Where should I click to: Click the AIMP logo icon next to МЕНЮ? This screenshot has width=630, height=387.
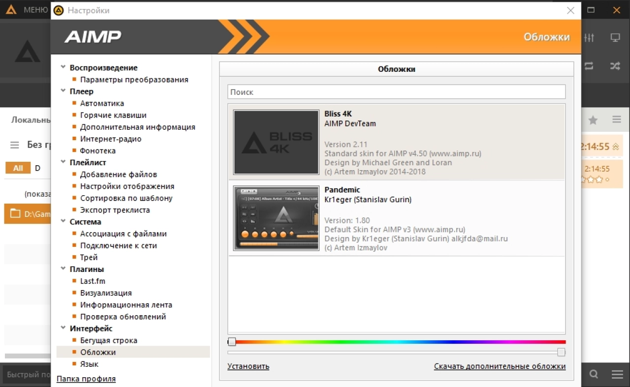(x=11, y=10)
